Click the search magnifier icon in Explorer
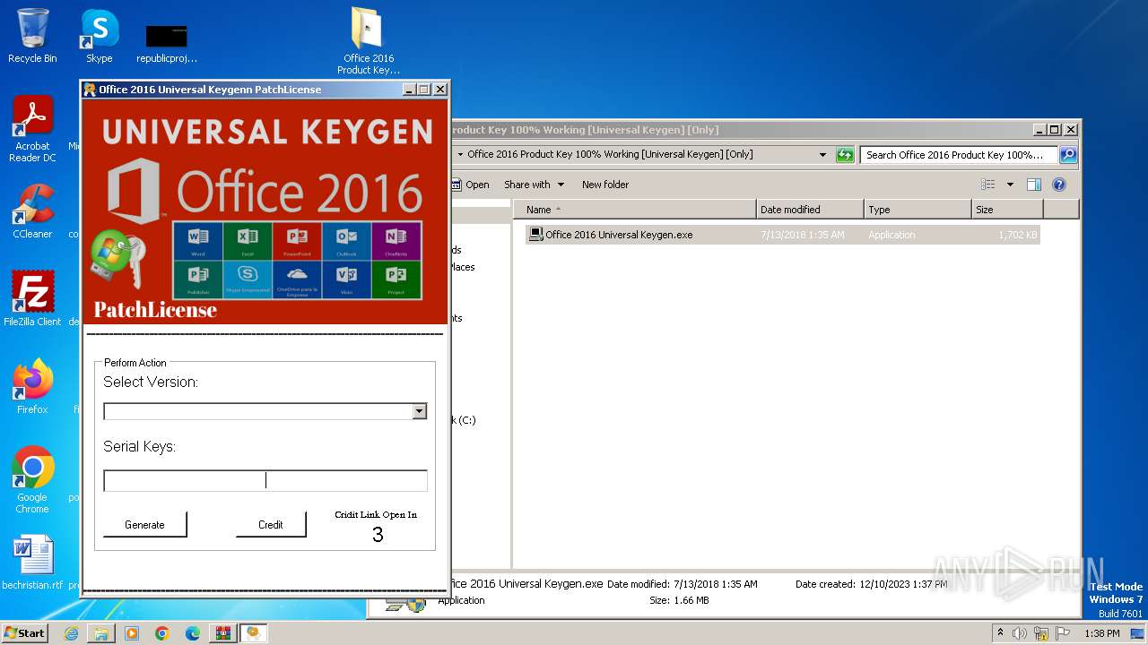 (1068, 155)
